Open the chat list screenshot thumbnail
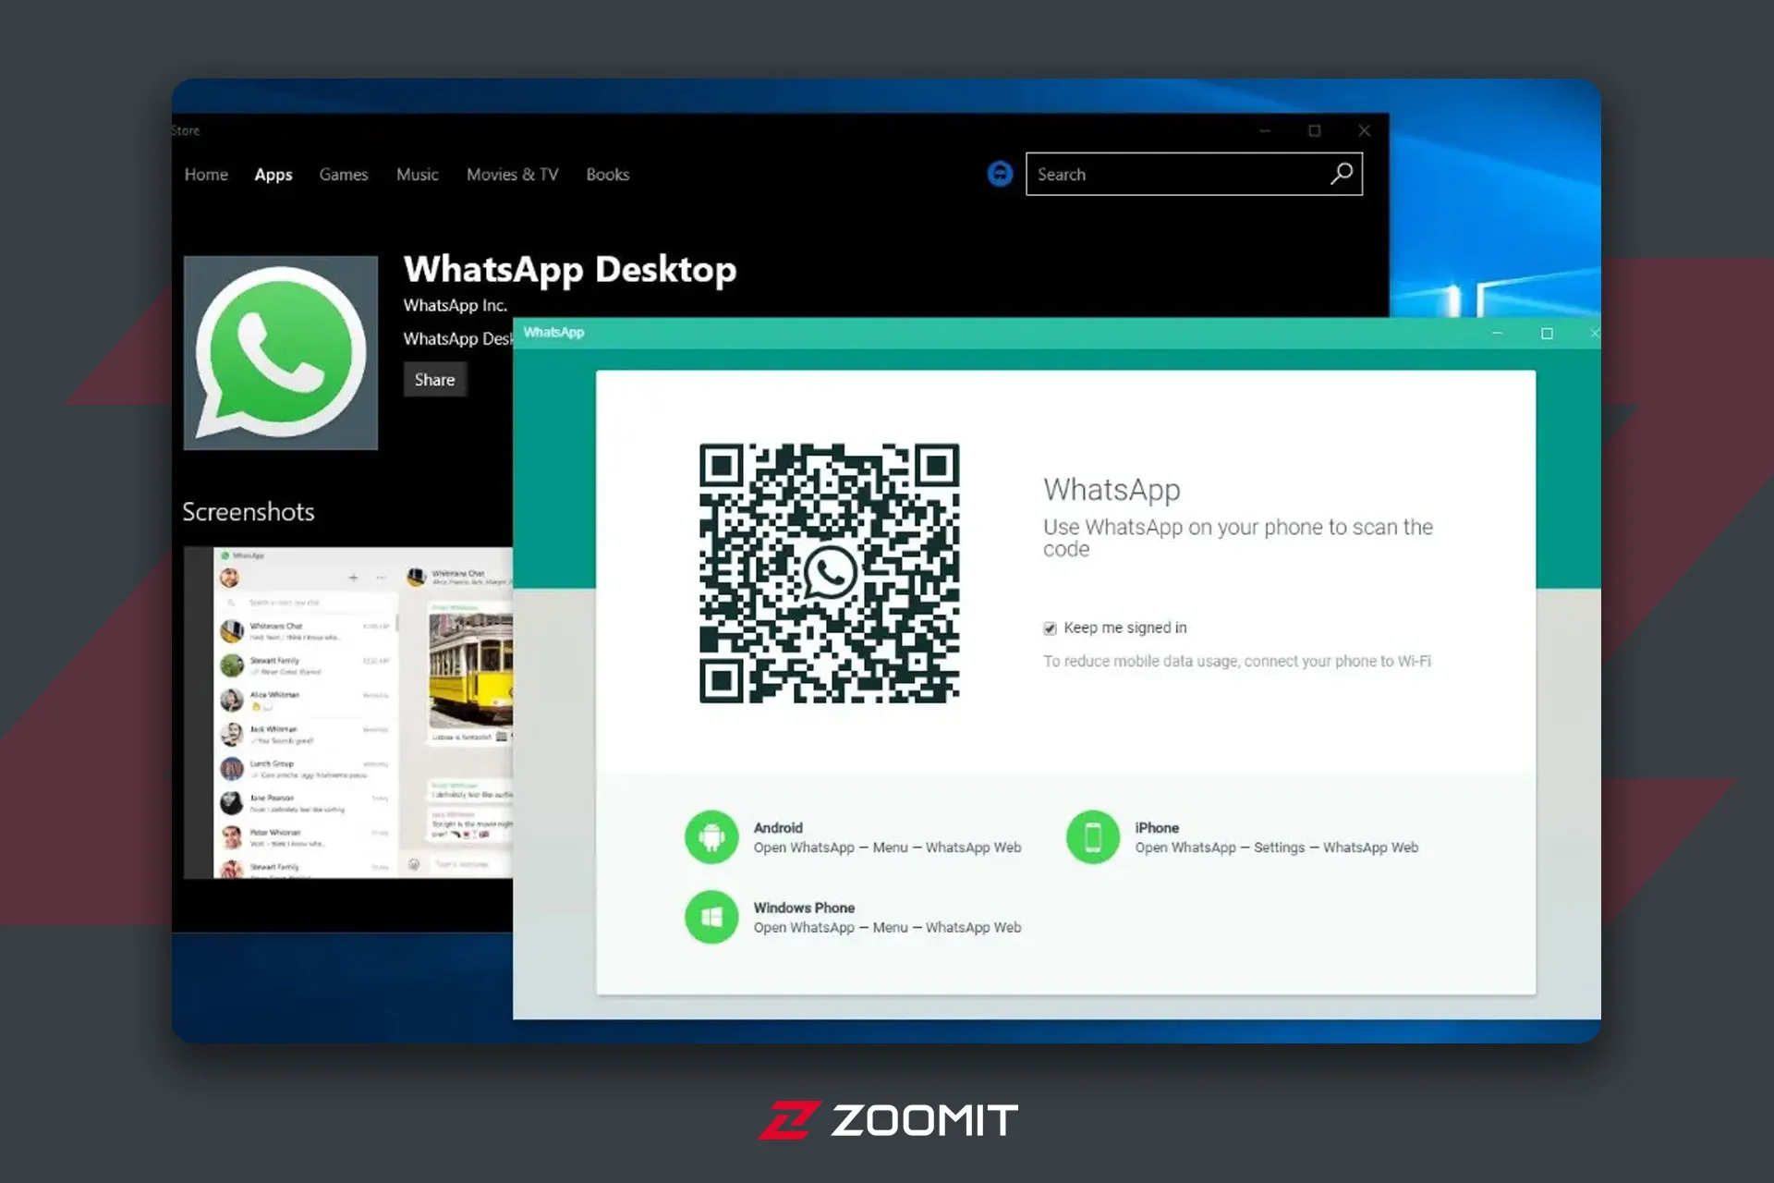Image resolution: width=1774 pixels, height=1183 pixels. (x=348, y=712)
